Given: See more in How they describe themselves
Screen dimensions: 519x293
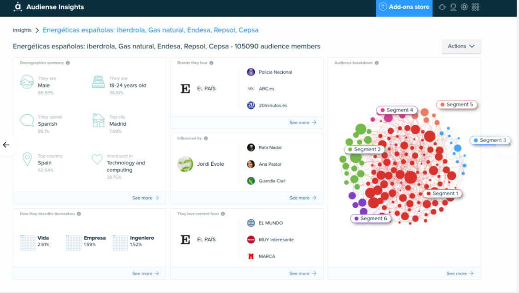Looking at the screenshot, I should (x=146, y=274).
